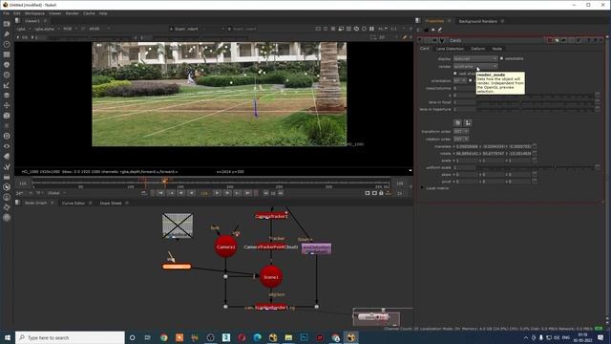Image resolution: width=611 pixels, height=344 pixels.
Task: Adjust the lens-in focal slider
Action: pos(536,102)
